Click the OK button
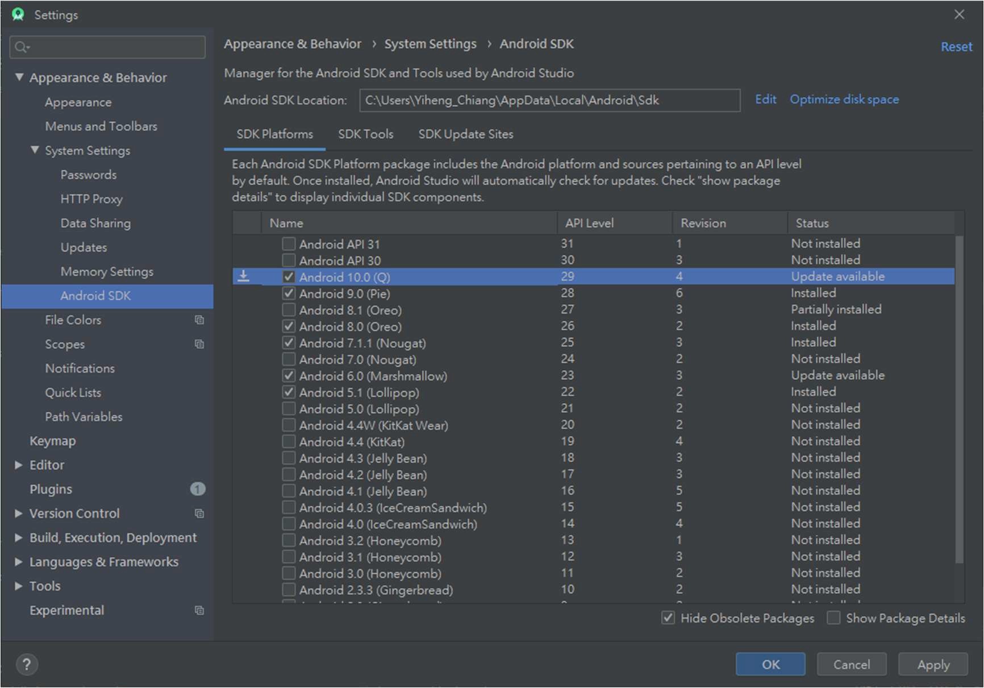Image resolution: width=984 pixels, height=688 pixels. coord(770,664)
